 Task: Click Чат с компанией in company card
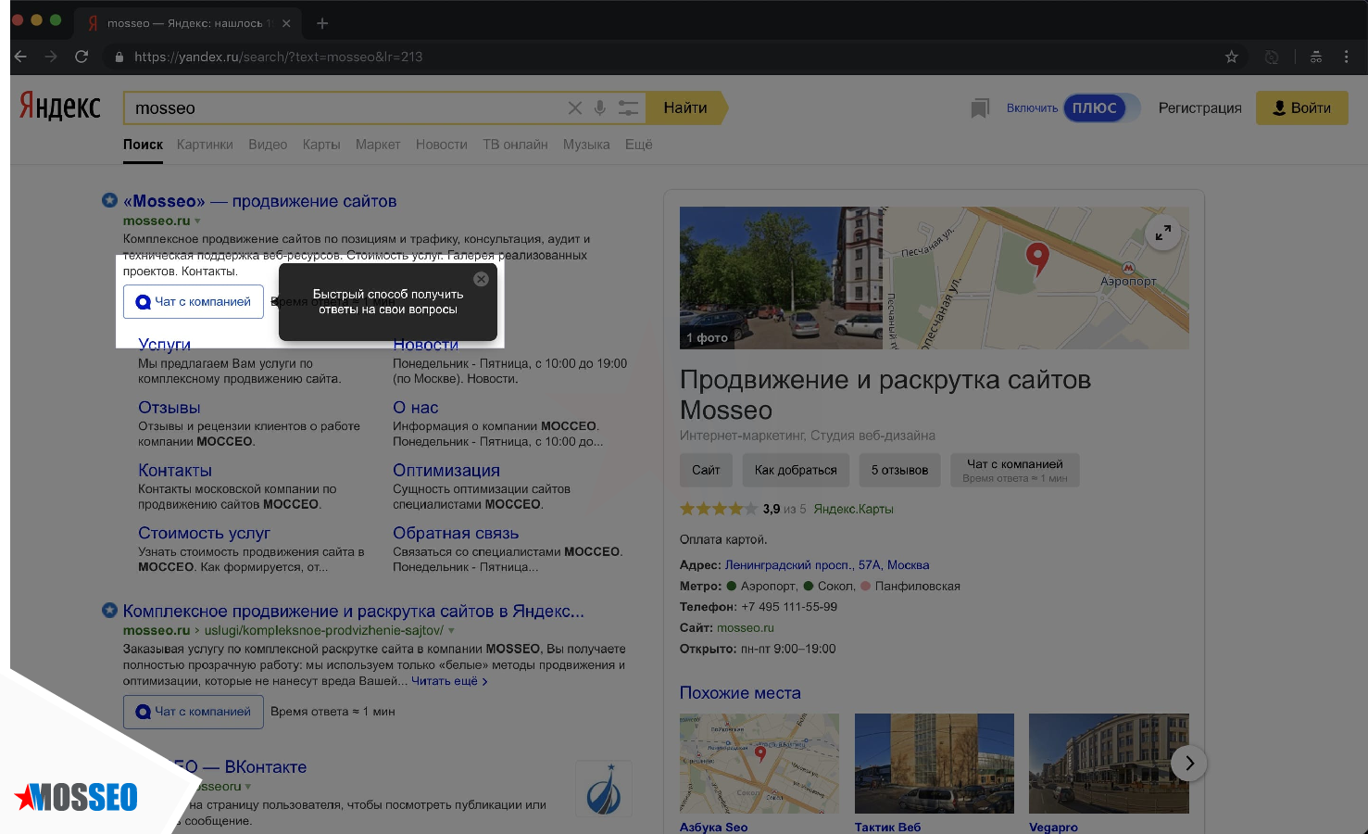pyautogui.click(x=1015, y=470)
